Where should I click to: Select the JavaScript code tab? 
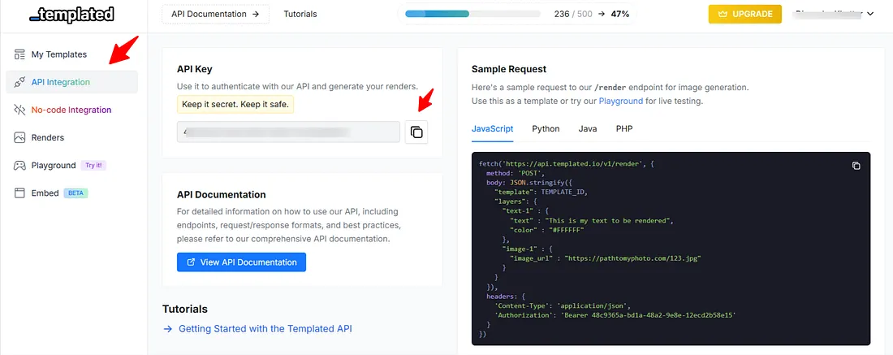(493, 129)
